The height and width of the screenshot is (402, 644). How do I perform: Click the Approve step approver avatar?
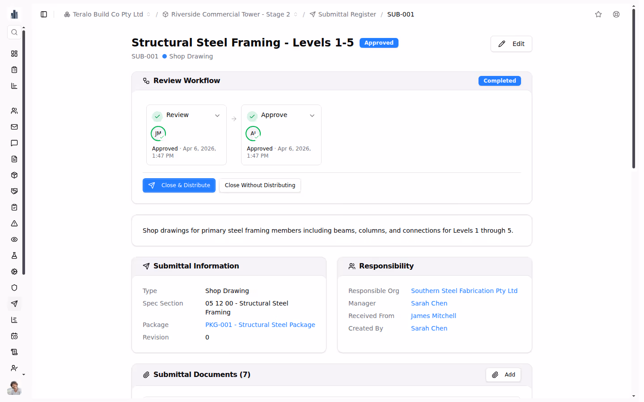click(x=253, y=134)
